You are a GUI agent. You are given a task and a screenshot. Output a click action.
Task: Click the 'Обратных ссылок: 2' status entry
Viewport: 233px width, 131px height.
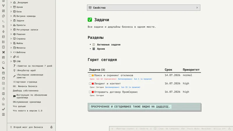(127, 129)
